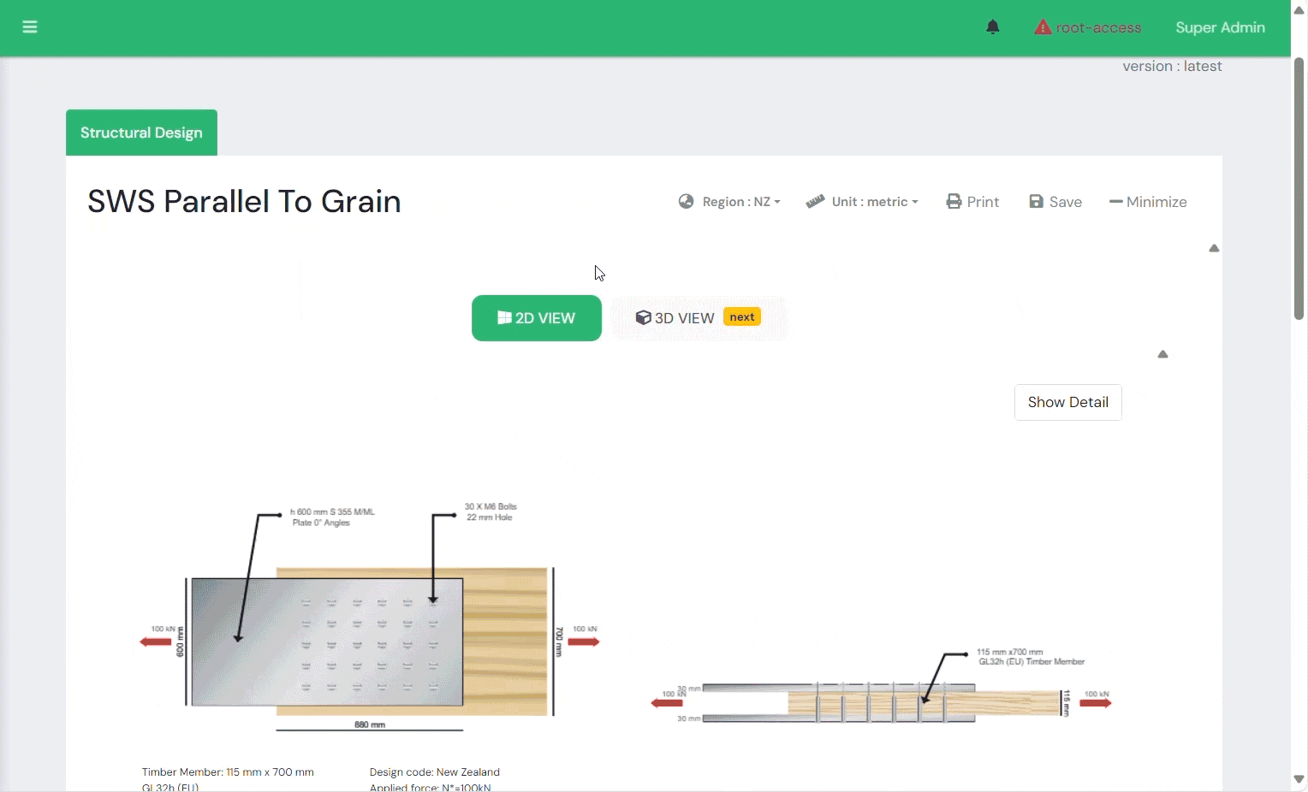The height and width of the screenshot is (792, 1308).
Task: Minimize the SWS design panel
Action: 1148,202
